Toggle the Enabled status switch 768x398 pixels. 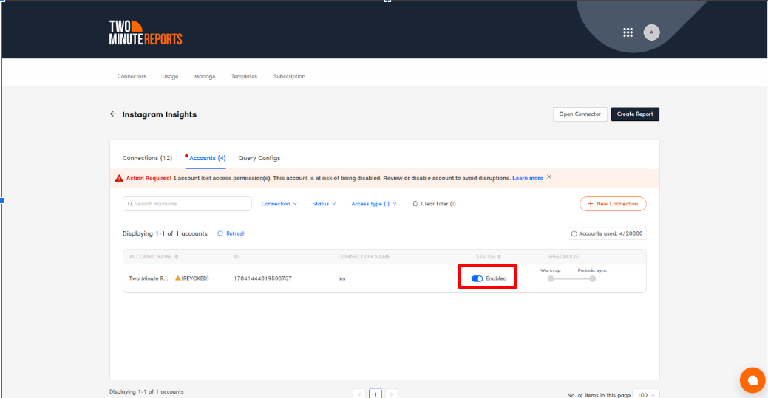(477, 278)
